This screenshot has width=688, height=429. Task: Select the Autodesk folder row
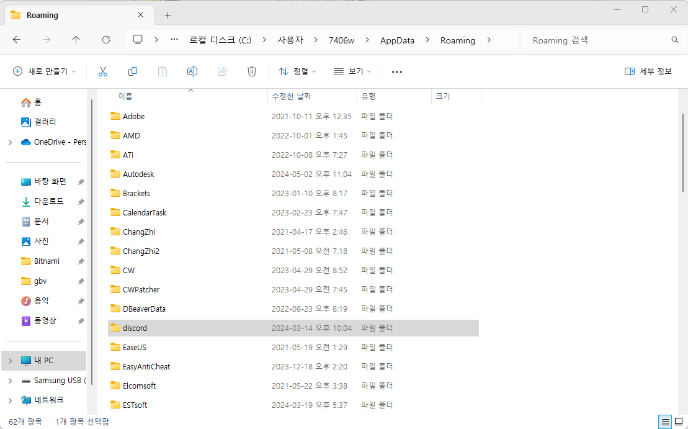coord(293,174)
